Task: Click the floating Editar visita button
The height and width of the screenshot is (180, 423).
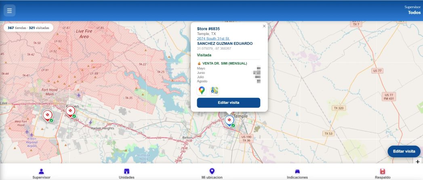Action: [404, 151]
